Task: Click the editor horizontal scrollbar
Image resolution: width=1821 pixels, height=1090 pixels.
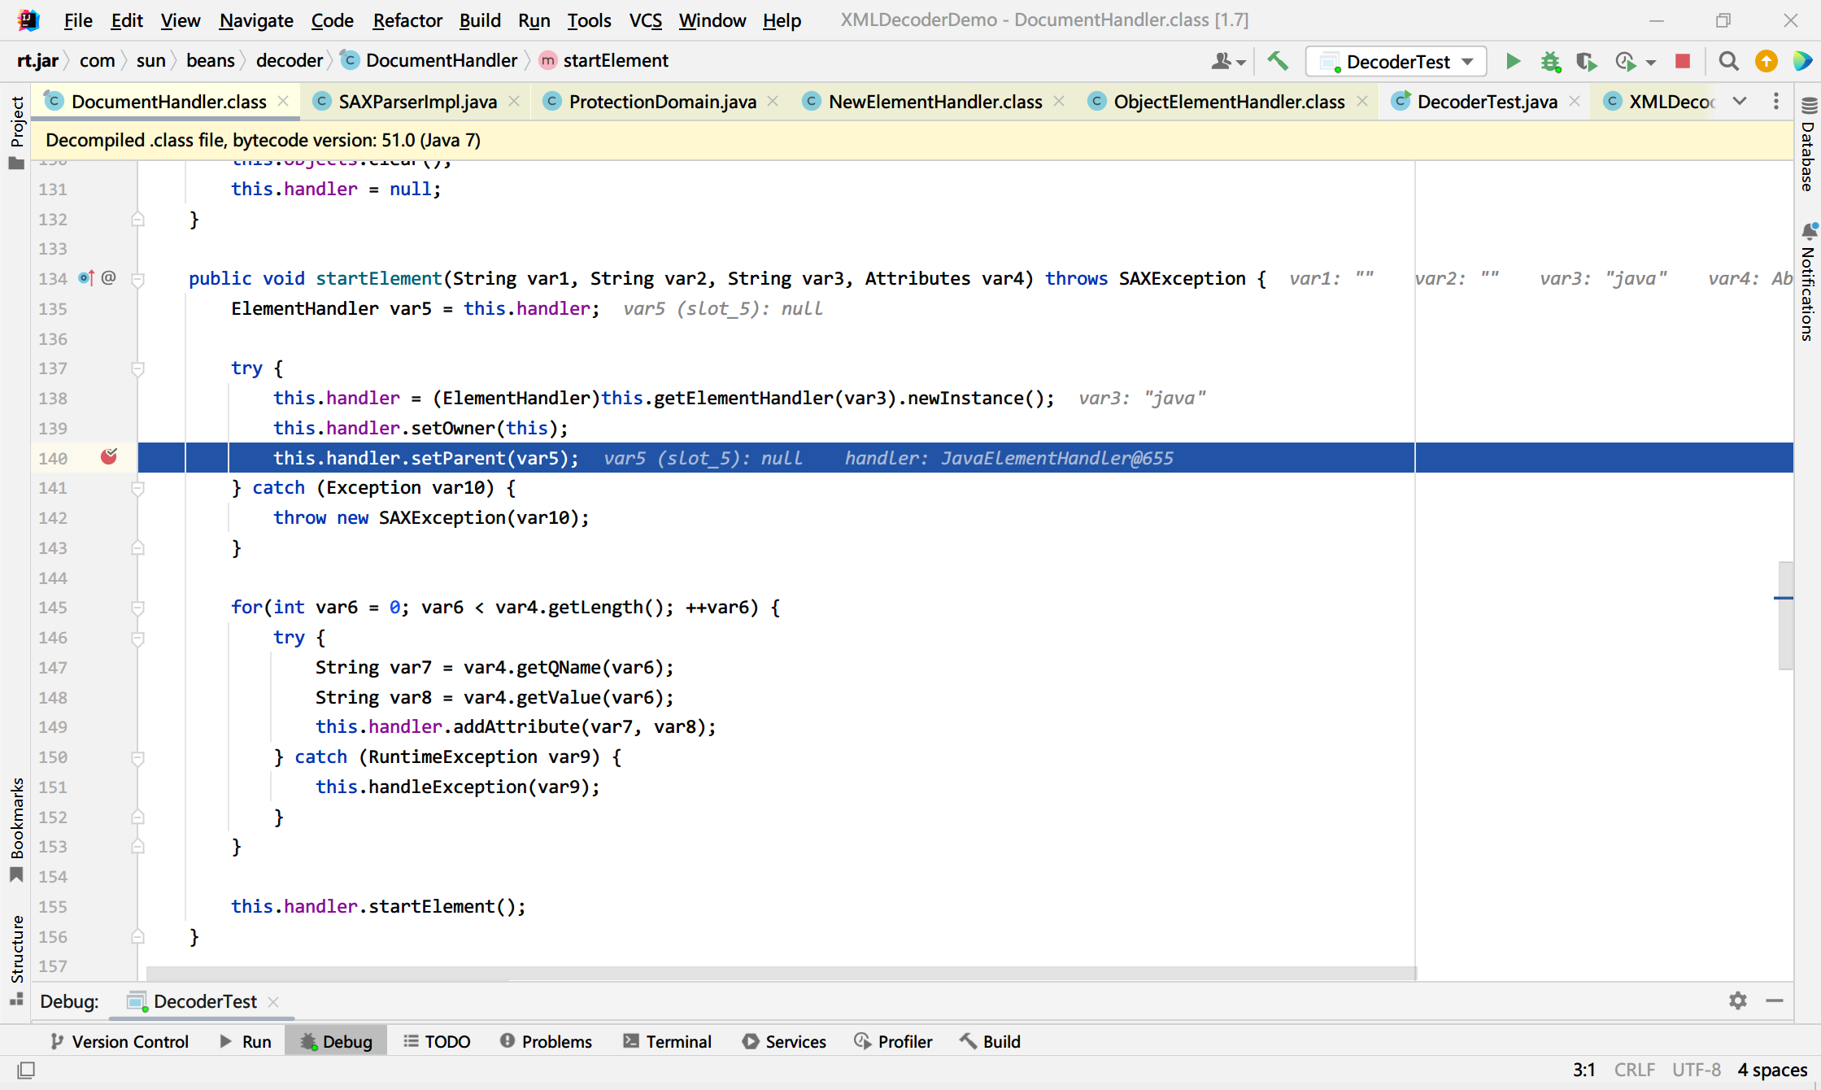Action: coord(781,974)
